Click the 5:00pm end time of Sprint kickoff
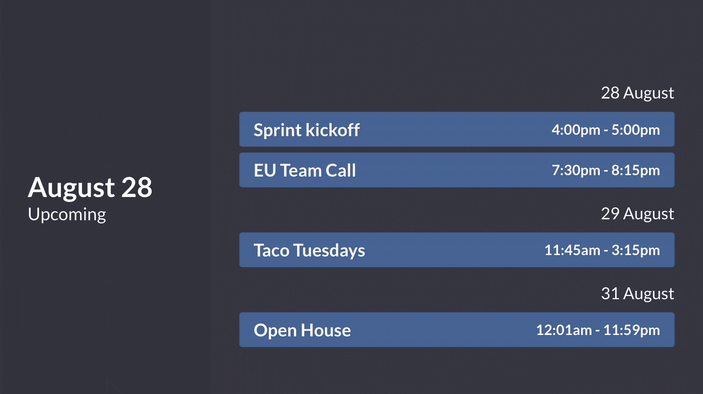The height and width of the screenshot is (394, 703). pos(636,130)
